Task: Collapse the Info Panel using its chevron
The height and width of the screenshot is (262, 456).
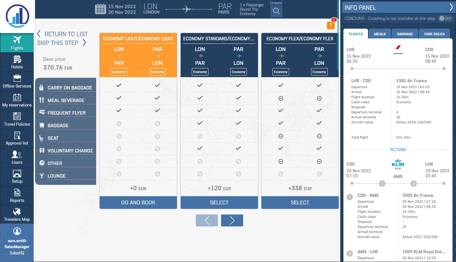Action: (x=451, y=8)
